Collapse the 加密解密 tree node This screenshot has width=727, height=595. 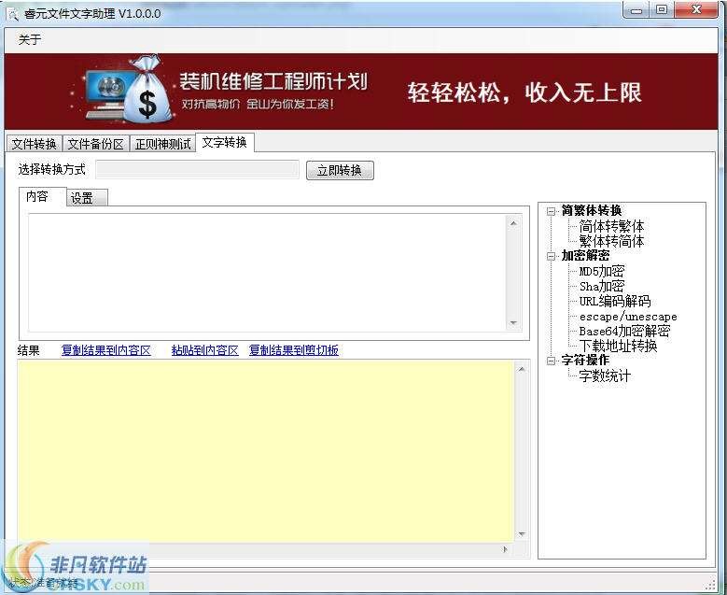(551, 256)
